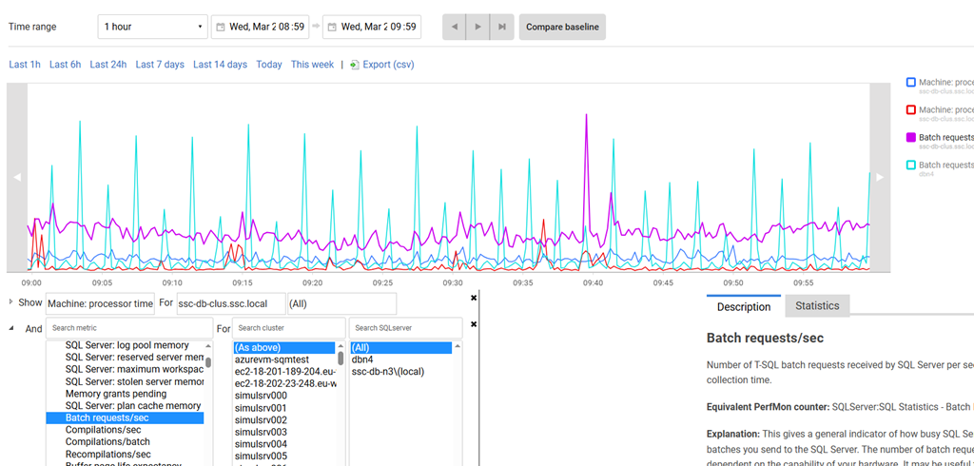Pan the graph right with side arrow
The image size is (974, 466).
tap(880, 177)
